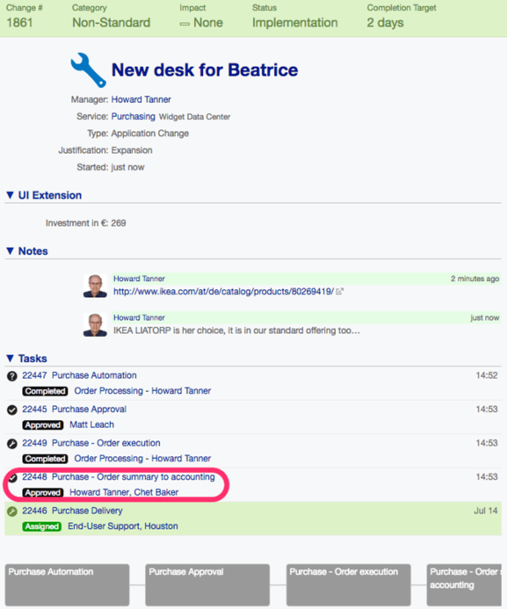Click Jul 14 date on Purchase Delivery
507x609 pixels.
(x=486, y=510)
